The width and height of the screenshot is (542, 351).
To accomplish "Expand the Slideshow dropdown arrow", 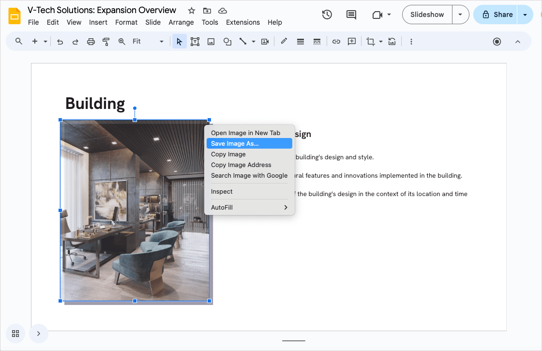I will tap(460, 15).
